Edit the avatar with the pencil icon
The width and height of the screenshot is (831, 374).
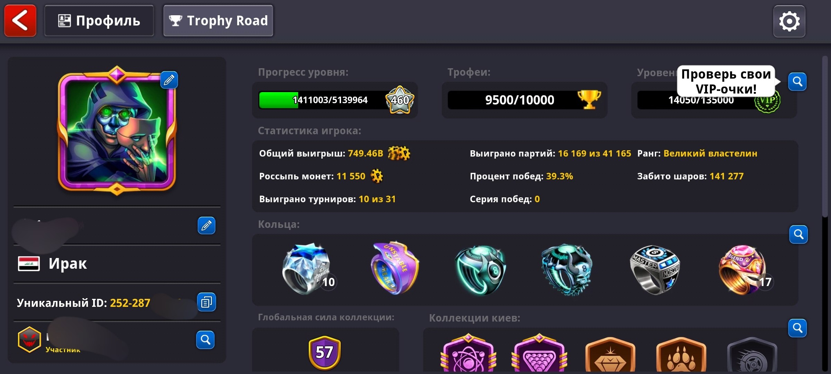point(169,80)
